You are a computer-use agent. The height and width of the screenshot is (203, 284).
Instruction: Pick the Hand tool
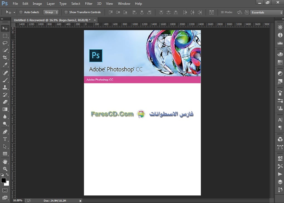tap(5, 161)
